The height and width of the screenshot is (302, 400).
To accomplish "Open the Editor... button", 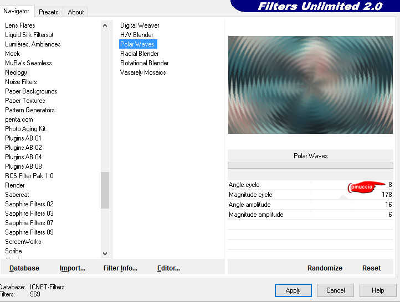I will [x=168, y=268].
